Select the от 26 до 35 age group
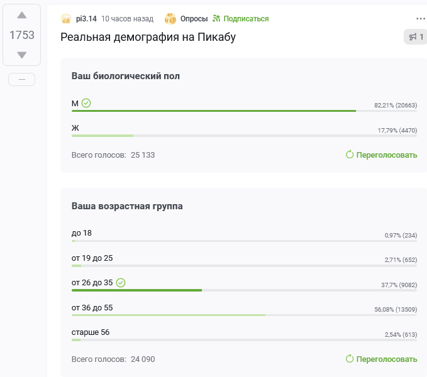This screenshot has width=427, height=377. [92, 283]
